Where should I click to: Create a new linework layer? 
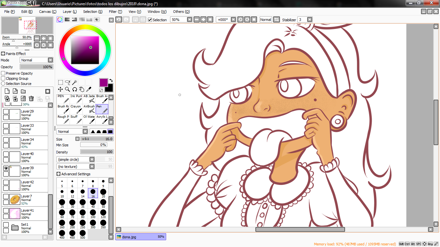point(15,91)
